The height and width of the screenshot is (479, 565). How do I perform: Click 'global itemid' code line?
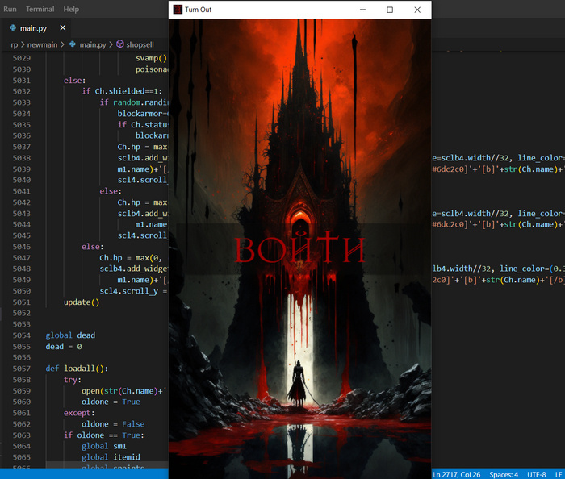(x=111, y=457)
